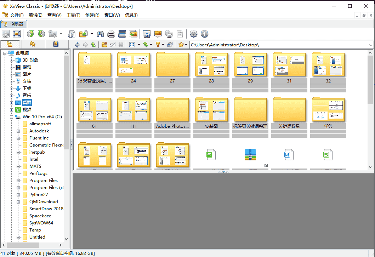Switch to the 浏览器 tab

[x=17, y=24]
